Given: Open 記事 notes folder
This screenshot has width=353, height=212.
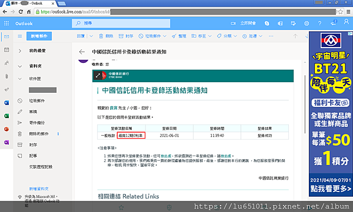Looking at the screenshot, I should tap(33, 156).
